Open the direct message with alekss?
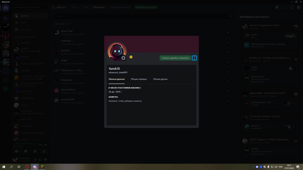The height and width of the screenshot is (170, 303). (30, 50)
